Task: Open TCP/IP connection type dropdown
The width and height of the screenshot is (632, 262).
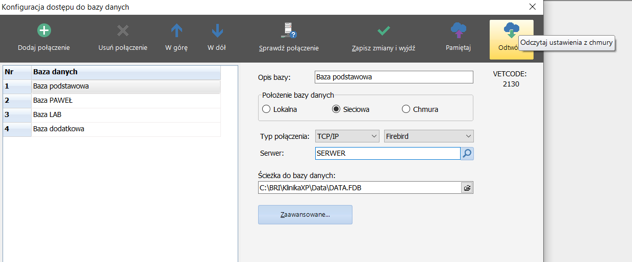Action: 347,136
